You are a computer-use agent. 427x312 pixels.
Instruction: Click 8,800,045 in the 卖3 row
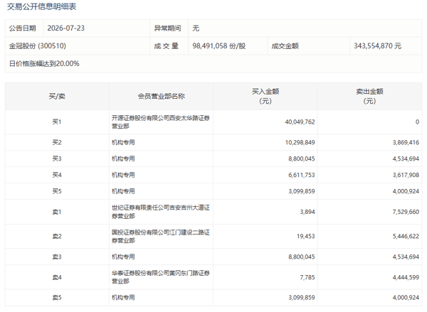click(x=302, y=257)
